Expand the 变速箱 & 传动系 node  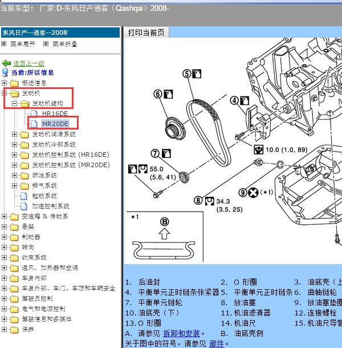click(x=4, y=216)
